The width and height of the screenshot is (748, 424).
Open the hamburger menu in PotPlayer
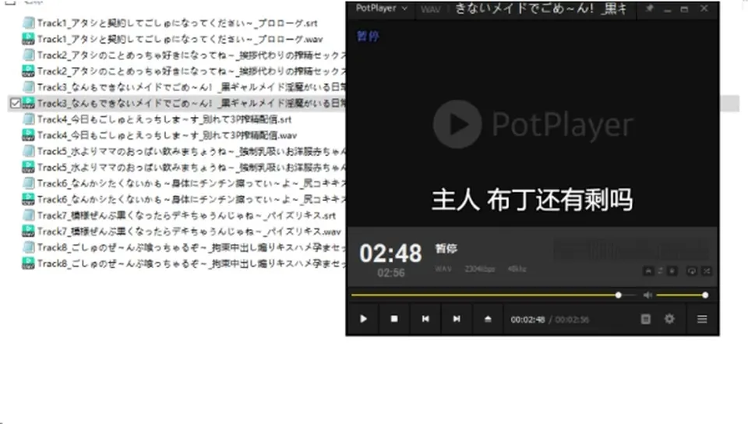[x=702, y=319]
